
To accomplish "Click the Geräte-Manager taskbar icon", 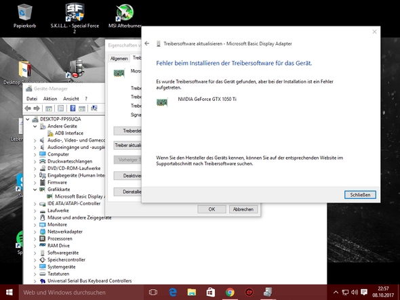I will click(x=268, y=293).
